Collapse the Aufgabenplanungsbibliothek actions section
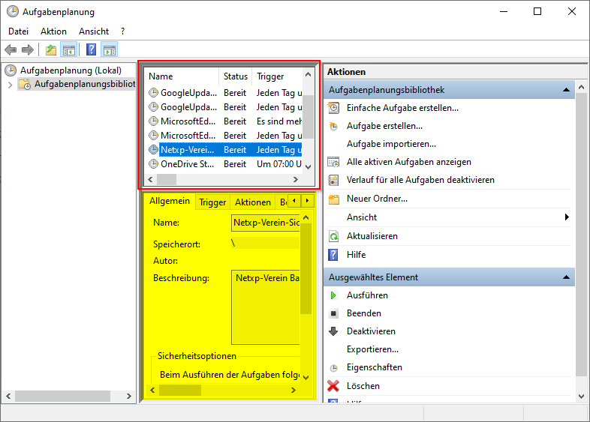Image resolution: width=590 pixels, height=422 pixels. pos(566,90)
